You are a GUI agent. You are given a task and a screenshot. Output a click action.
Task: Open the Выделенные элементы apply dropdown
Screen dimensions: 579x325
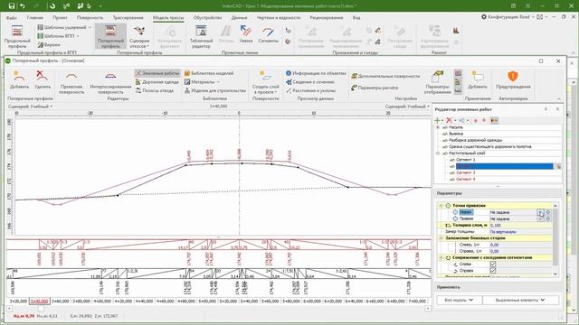pos(520,300)
